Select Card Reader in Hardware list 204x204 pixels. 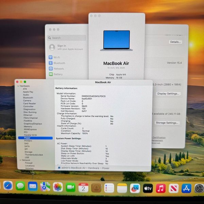(30, 103)
